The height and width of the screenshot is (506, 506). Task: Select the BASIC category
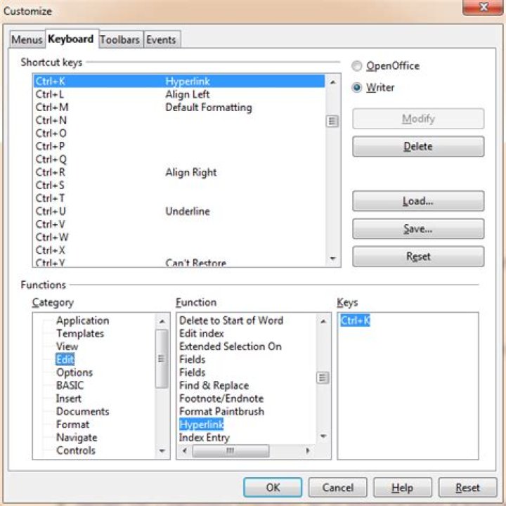point(70,385)
